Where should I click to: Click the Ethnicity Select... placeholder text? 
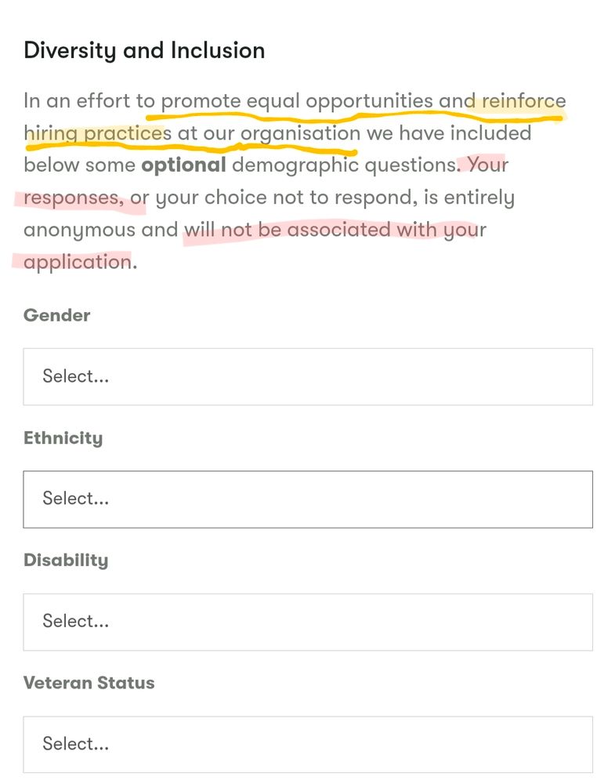(x=74, y=499)
